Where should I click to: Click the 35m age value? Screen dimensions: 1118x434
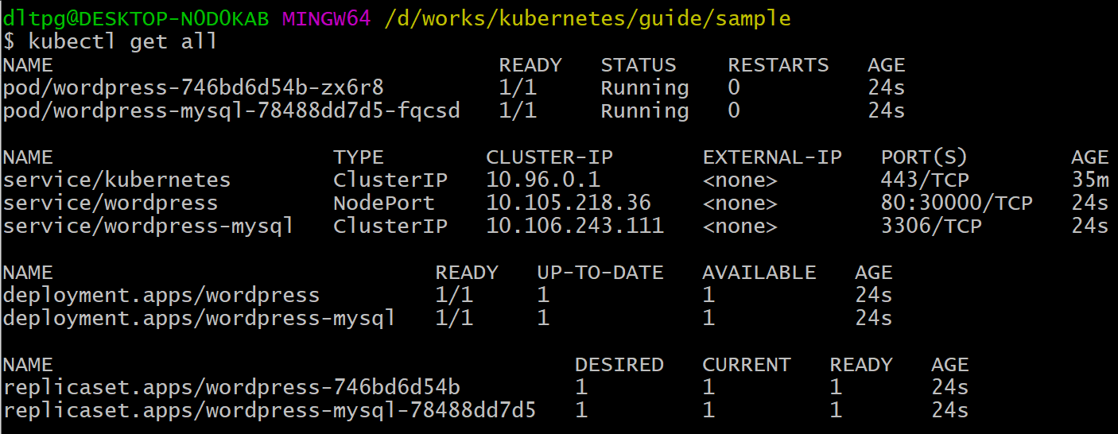click(x=1090, y=180)
